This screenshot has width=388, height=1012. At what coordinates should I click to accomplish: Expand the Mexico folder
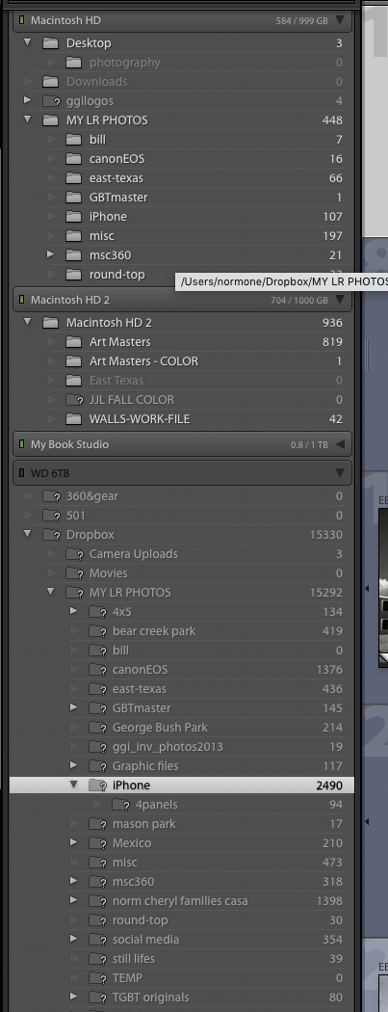tap(73, 842)
